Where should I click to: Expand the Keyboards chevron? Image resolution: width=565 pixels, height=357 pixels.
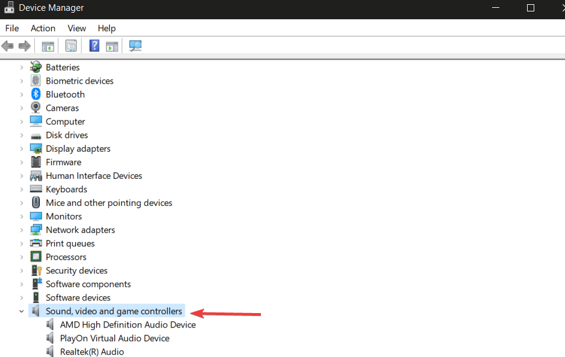pos(22,190)
